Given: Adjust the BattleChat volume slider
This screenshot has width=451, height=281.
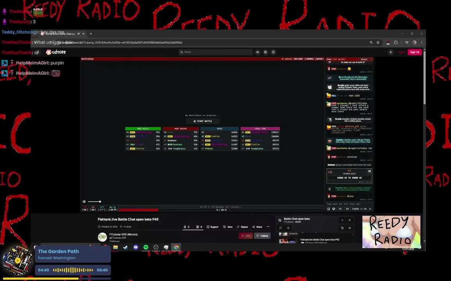Looking at the screenshot, I should point(94,202).
